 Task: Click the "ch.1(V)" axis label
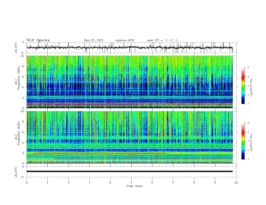[x=16, y=48]
